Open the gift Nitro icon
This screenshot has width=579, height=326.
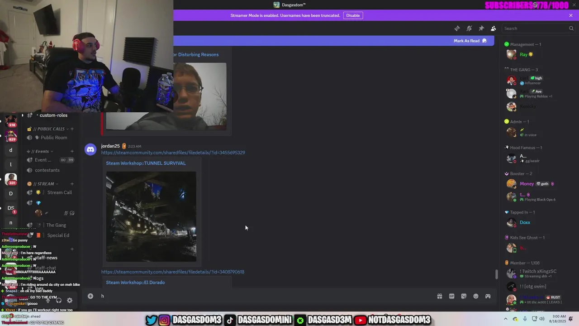tap(439, 296)
